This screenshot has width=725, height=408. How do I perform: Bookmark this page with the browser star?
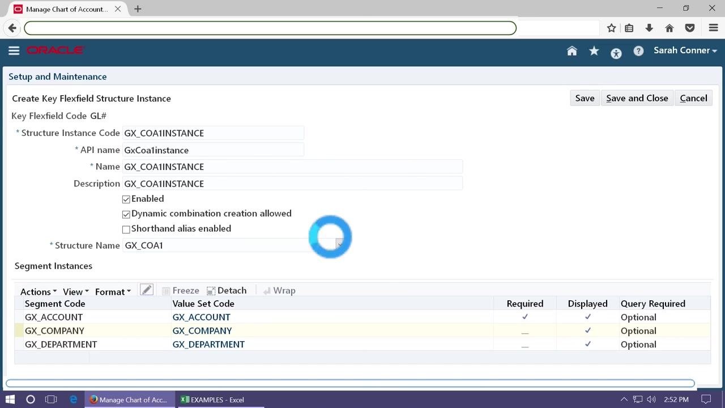point(612,28)
